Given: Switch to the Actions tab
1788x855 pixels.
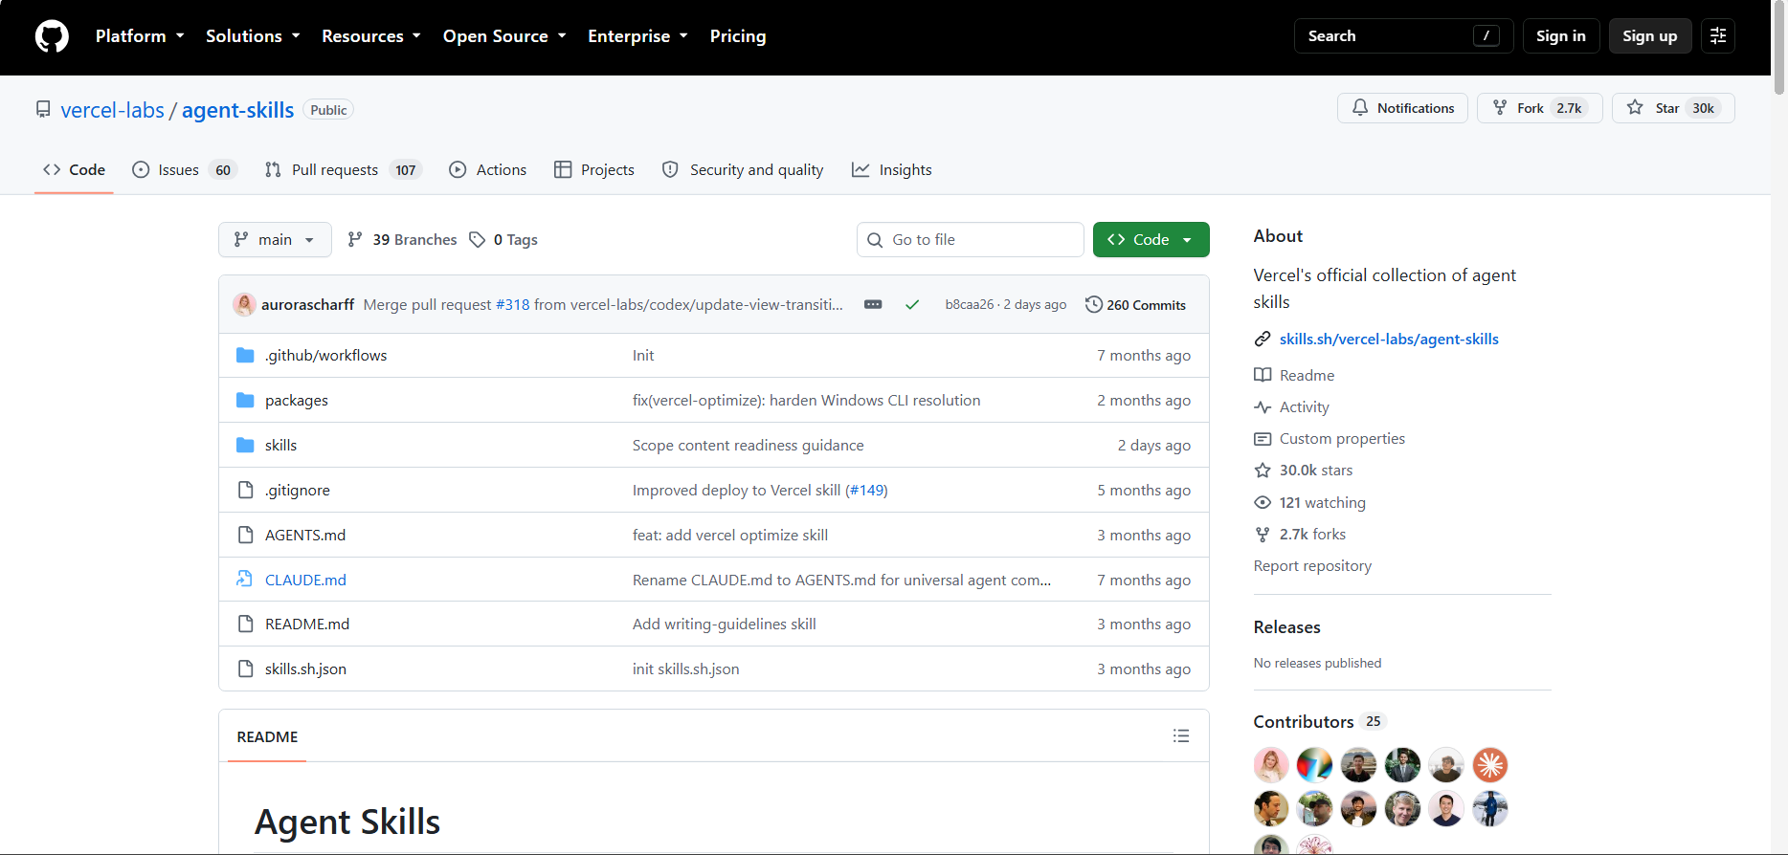Looking at the screenshot, I should (488, 170).
